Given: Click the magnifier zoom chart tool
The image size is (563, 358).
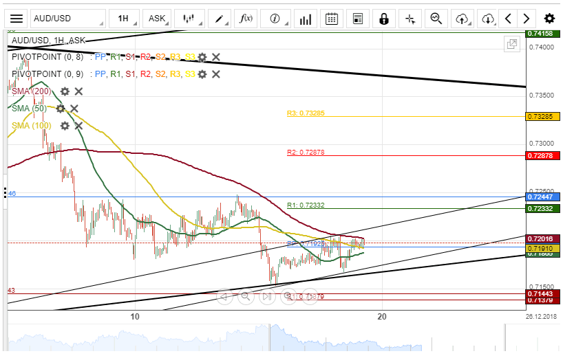Looking at the screenshot, I should [x=436, y=19].
